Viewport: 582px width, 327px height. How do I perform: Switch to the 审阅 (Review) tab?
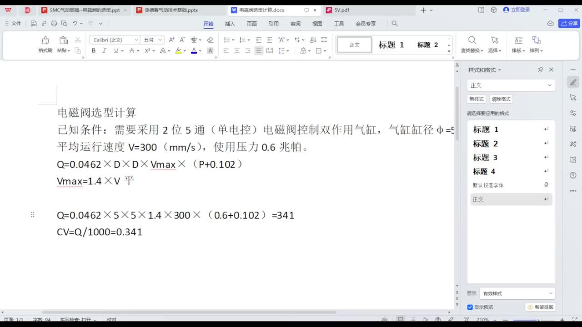[296, 24]
